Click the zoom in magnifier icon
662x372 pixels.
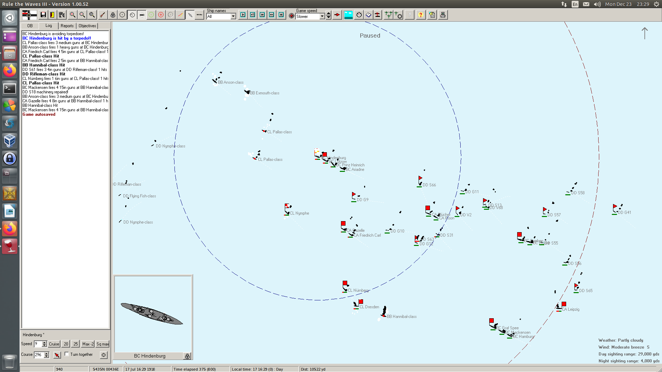[x=72, y=15]
